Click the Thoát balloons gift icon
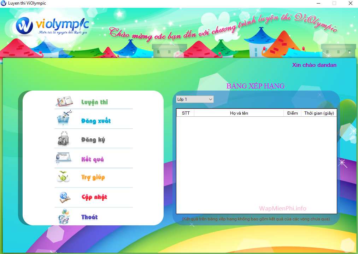The image size is (358, 254). (x=63, y=216)
